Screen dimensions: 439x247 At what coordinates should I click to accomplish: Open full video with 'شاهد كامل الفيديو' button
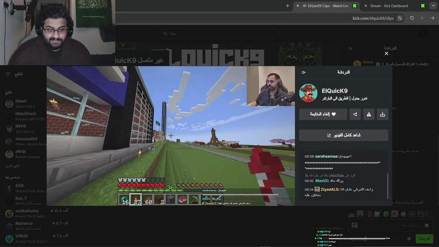point(344,135)
